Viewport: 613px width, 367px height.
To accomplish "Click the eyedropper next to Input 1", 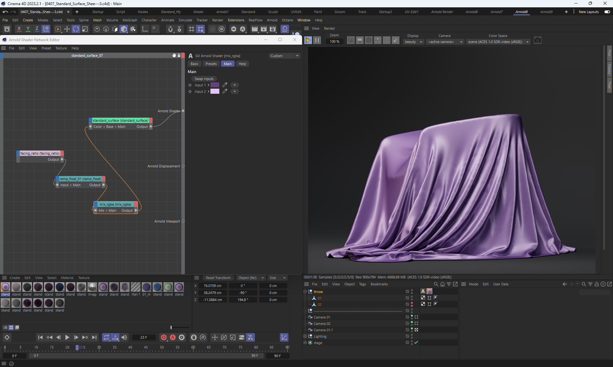I will pos(225,85).
